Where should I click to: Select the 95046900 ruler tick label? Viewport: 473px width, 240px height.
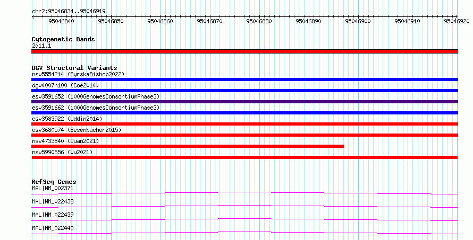coord(358,21)
